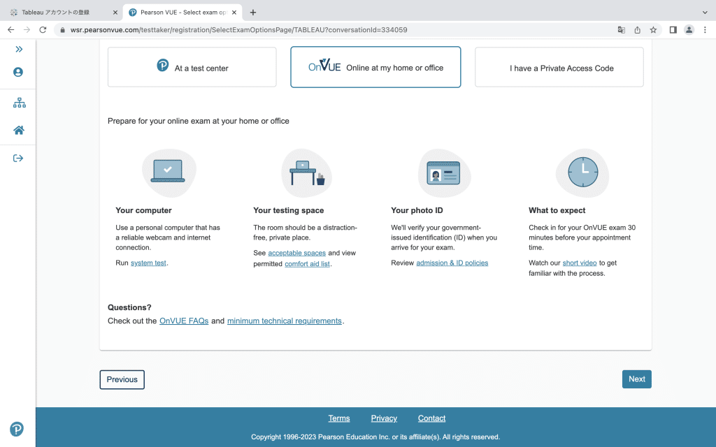Select the Pearson VUE Select exam tab
Image resolution: width=716 pixels, height=447 pixels.
[182, 13]
